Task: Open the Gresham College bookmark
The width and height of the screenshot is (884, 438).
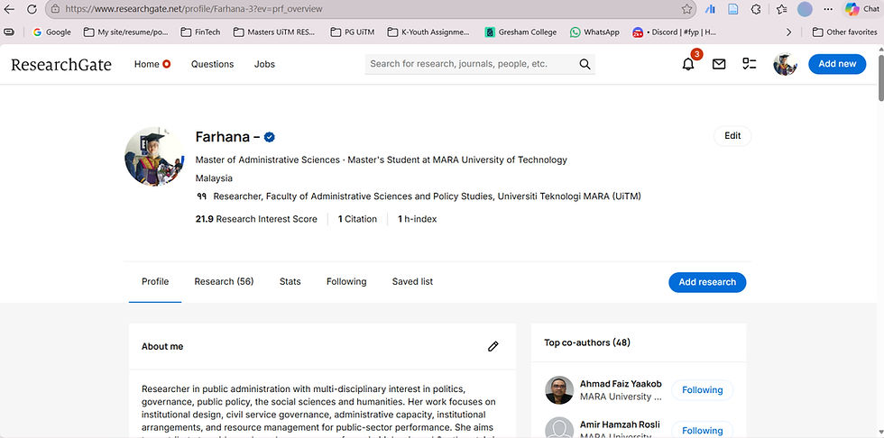Action: [521, 32]
